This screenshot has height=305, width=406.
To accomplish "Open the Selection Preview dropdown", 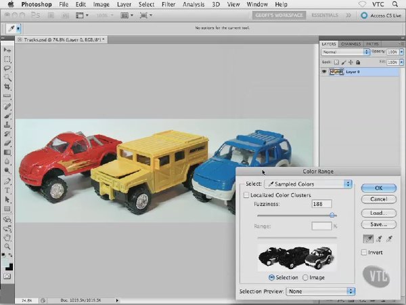I will [x=320, y=291].
